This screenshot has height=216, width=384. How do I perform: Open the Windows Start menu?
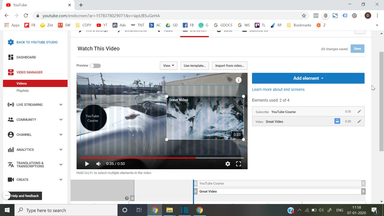click(x=7, y=210)
